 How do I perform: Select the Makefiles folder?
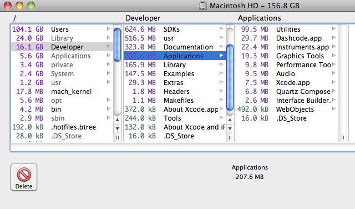(175, 100)
